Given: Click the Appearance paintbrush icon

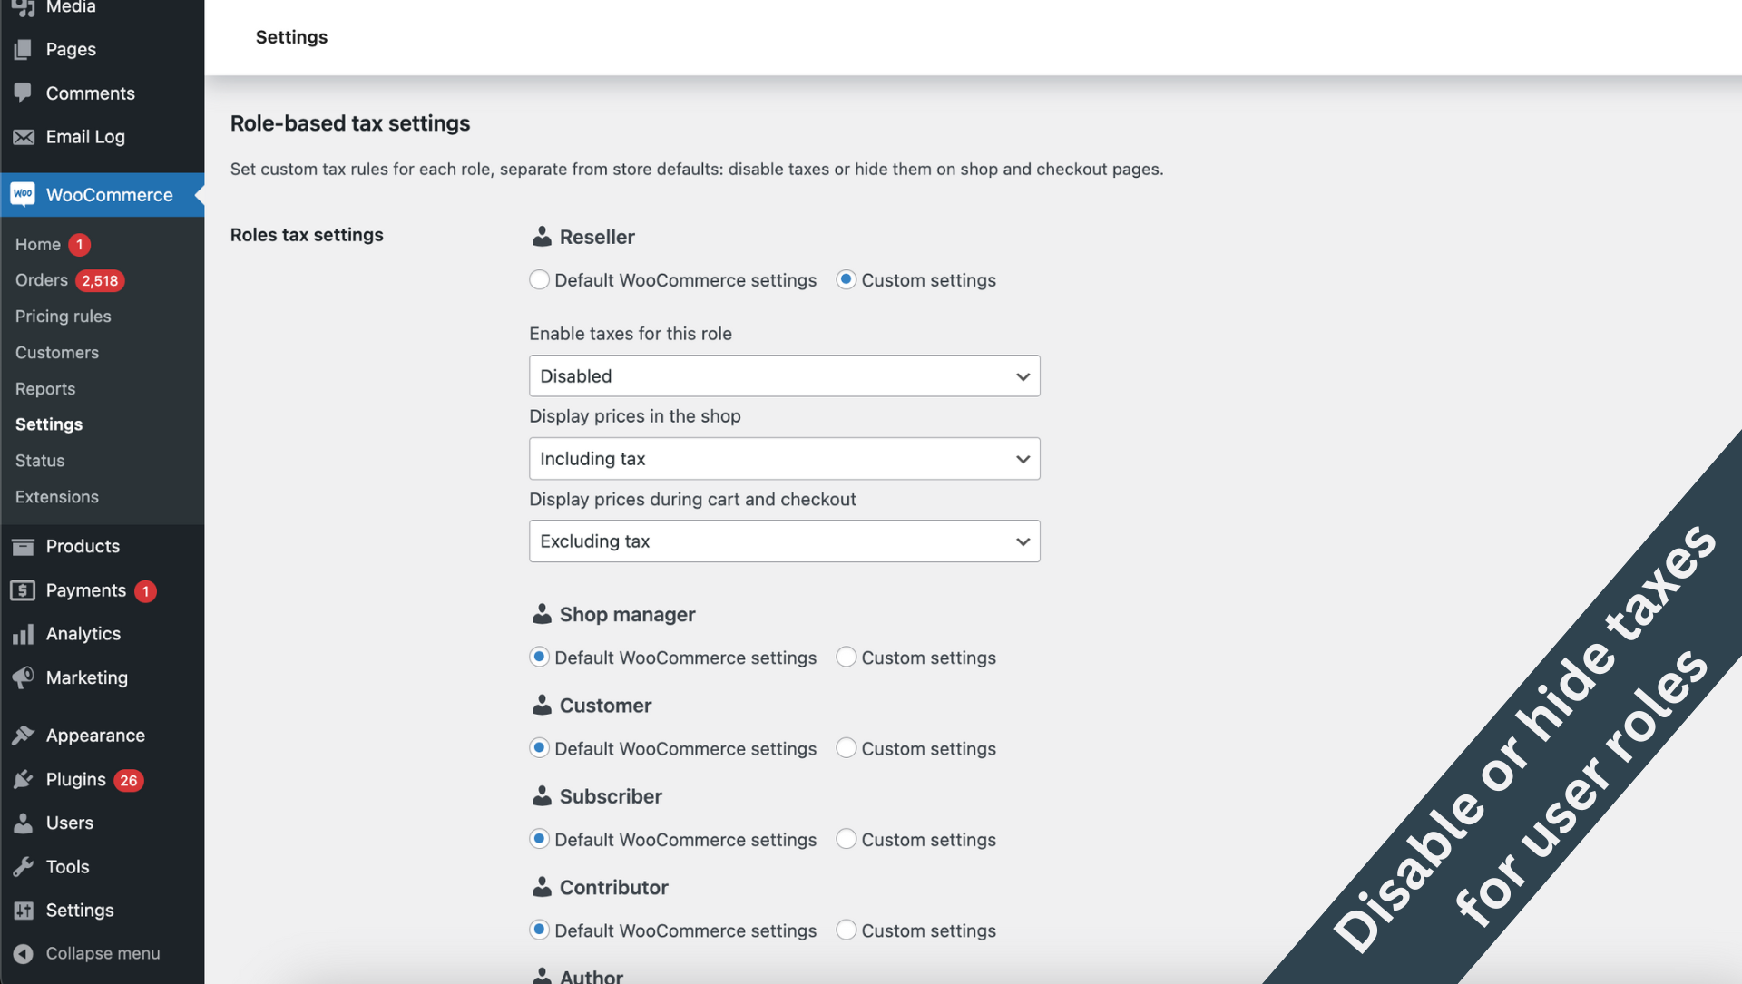Looking at the screenshot, I should pos(23,736).
